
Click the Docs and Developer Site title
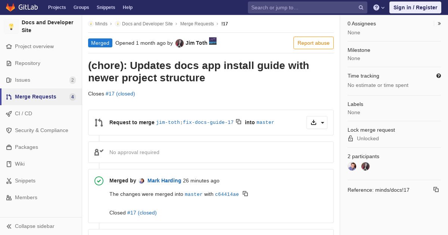point(47,26)
